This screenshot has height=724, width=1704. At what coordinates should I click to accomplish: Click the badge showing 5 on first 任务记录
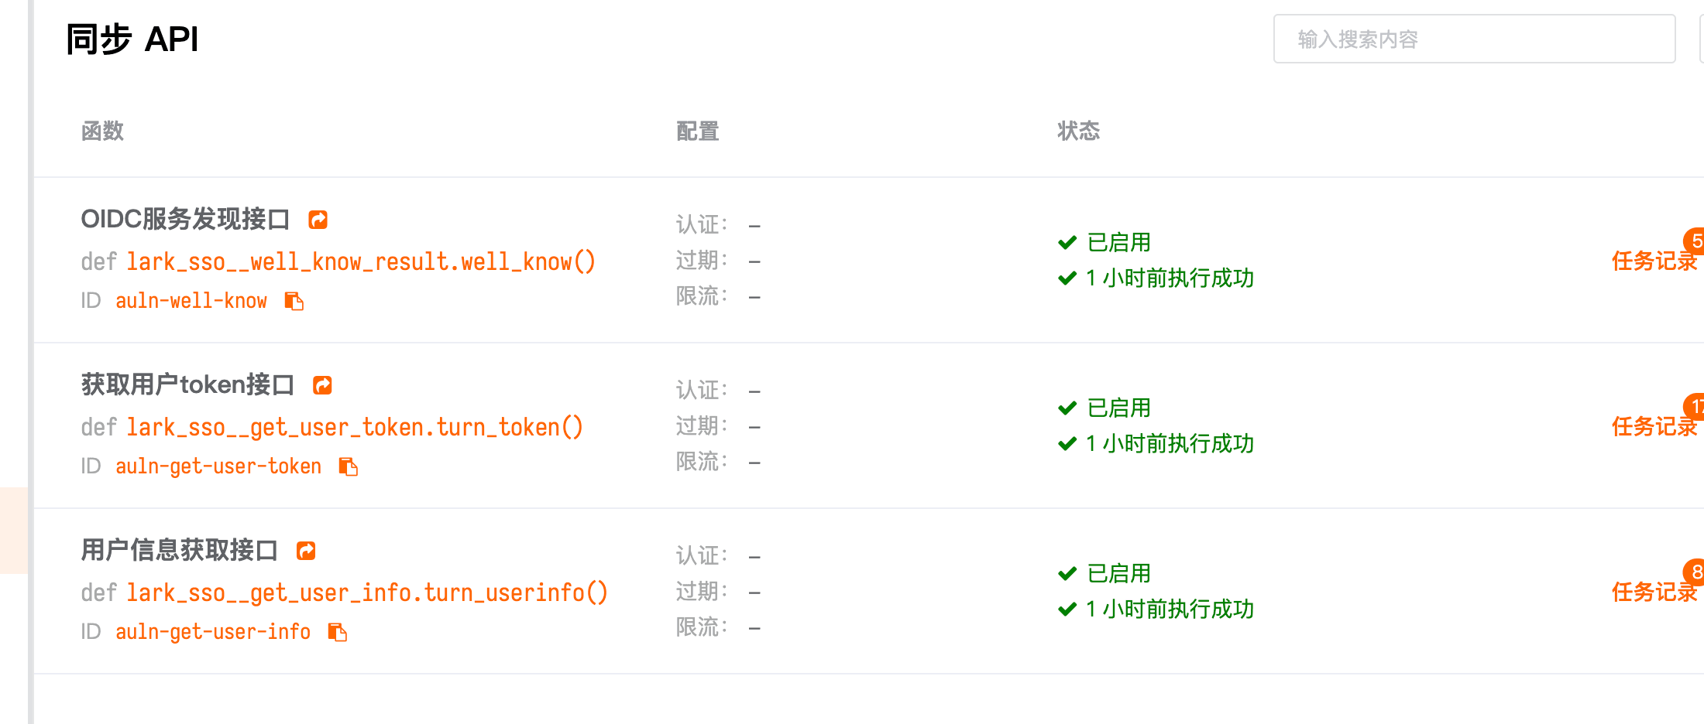tap(1695, 241)
